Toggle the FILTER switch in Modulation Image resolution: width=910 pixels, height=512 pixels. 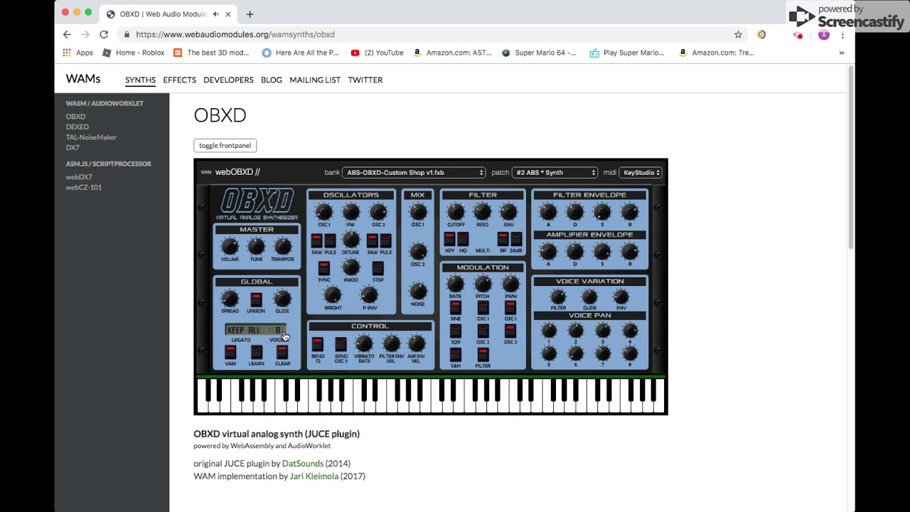click(483, 354)
